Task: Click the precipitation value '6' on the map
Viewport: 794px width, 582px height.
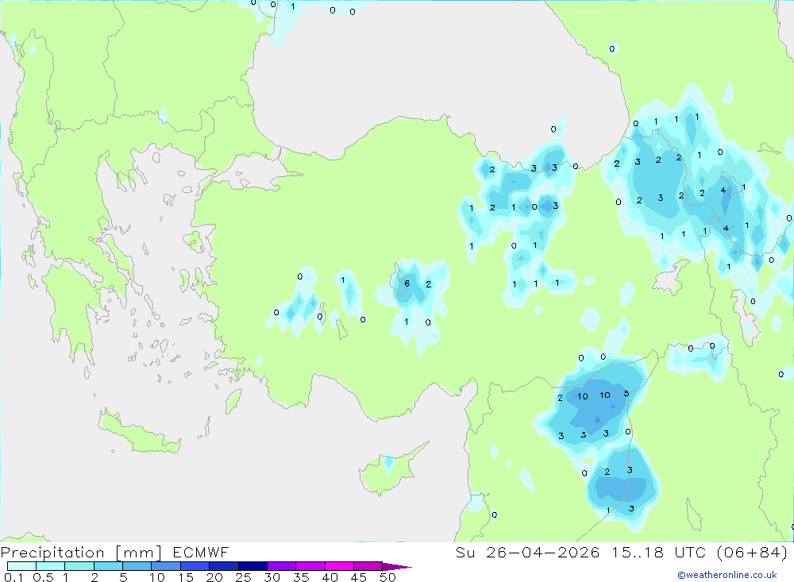Action: [407, 283]
